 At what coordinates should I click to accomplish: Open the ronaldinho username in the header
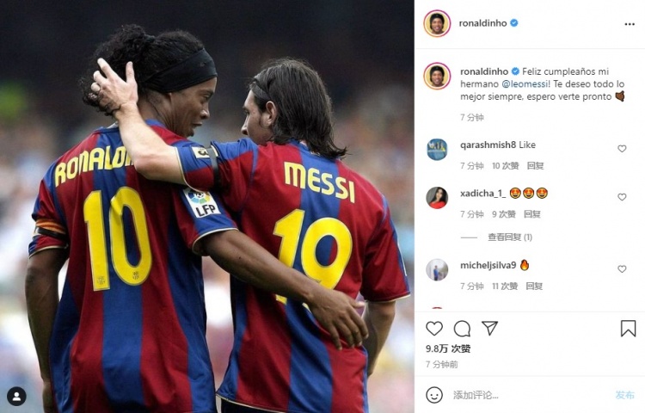[482, 23]
